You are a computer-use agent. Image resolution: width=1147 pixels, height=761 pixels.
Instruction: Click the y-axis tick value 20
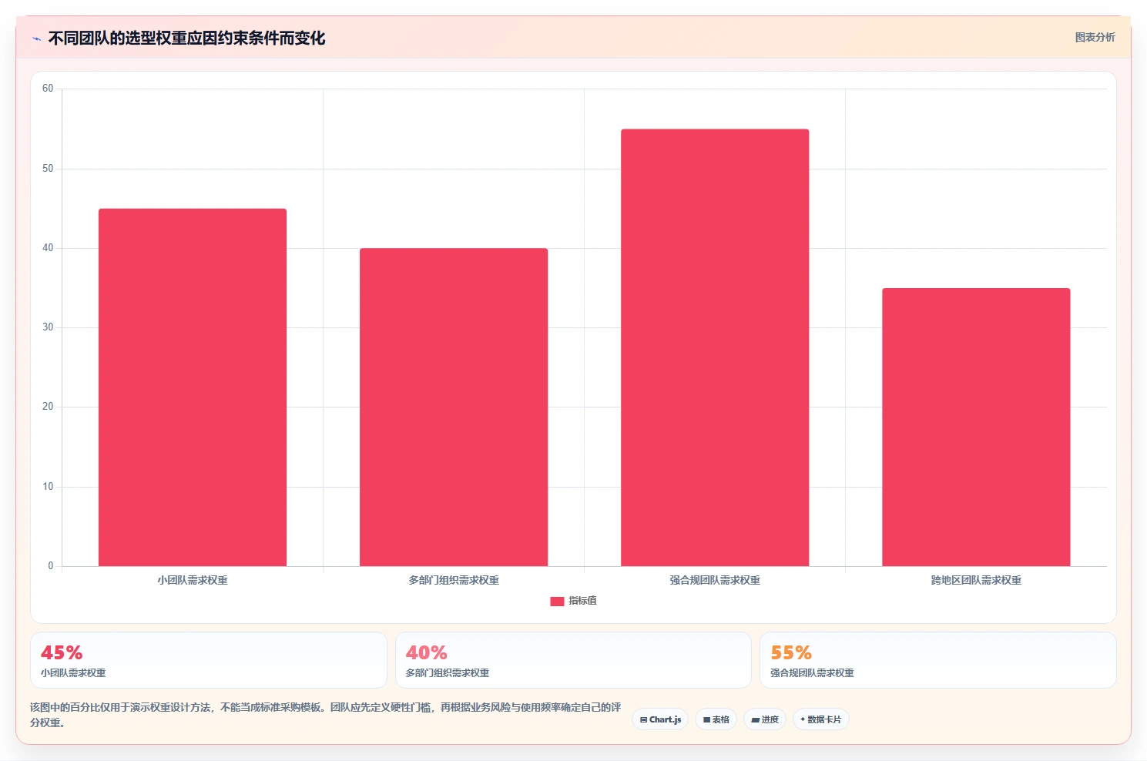48,407
